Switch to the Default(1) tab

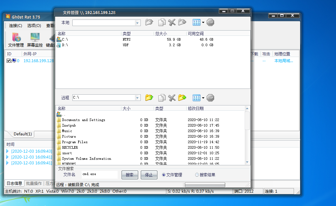point(23,134)
